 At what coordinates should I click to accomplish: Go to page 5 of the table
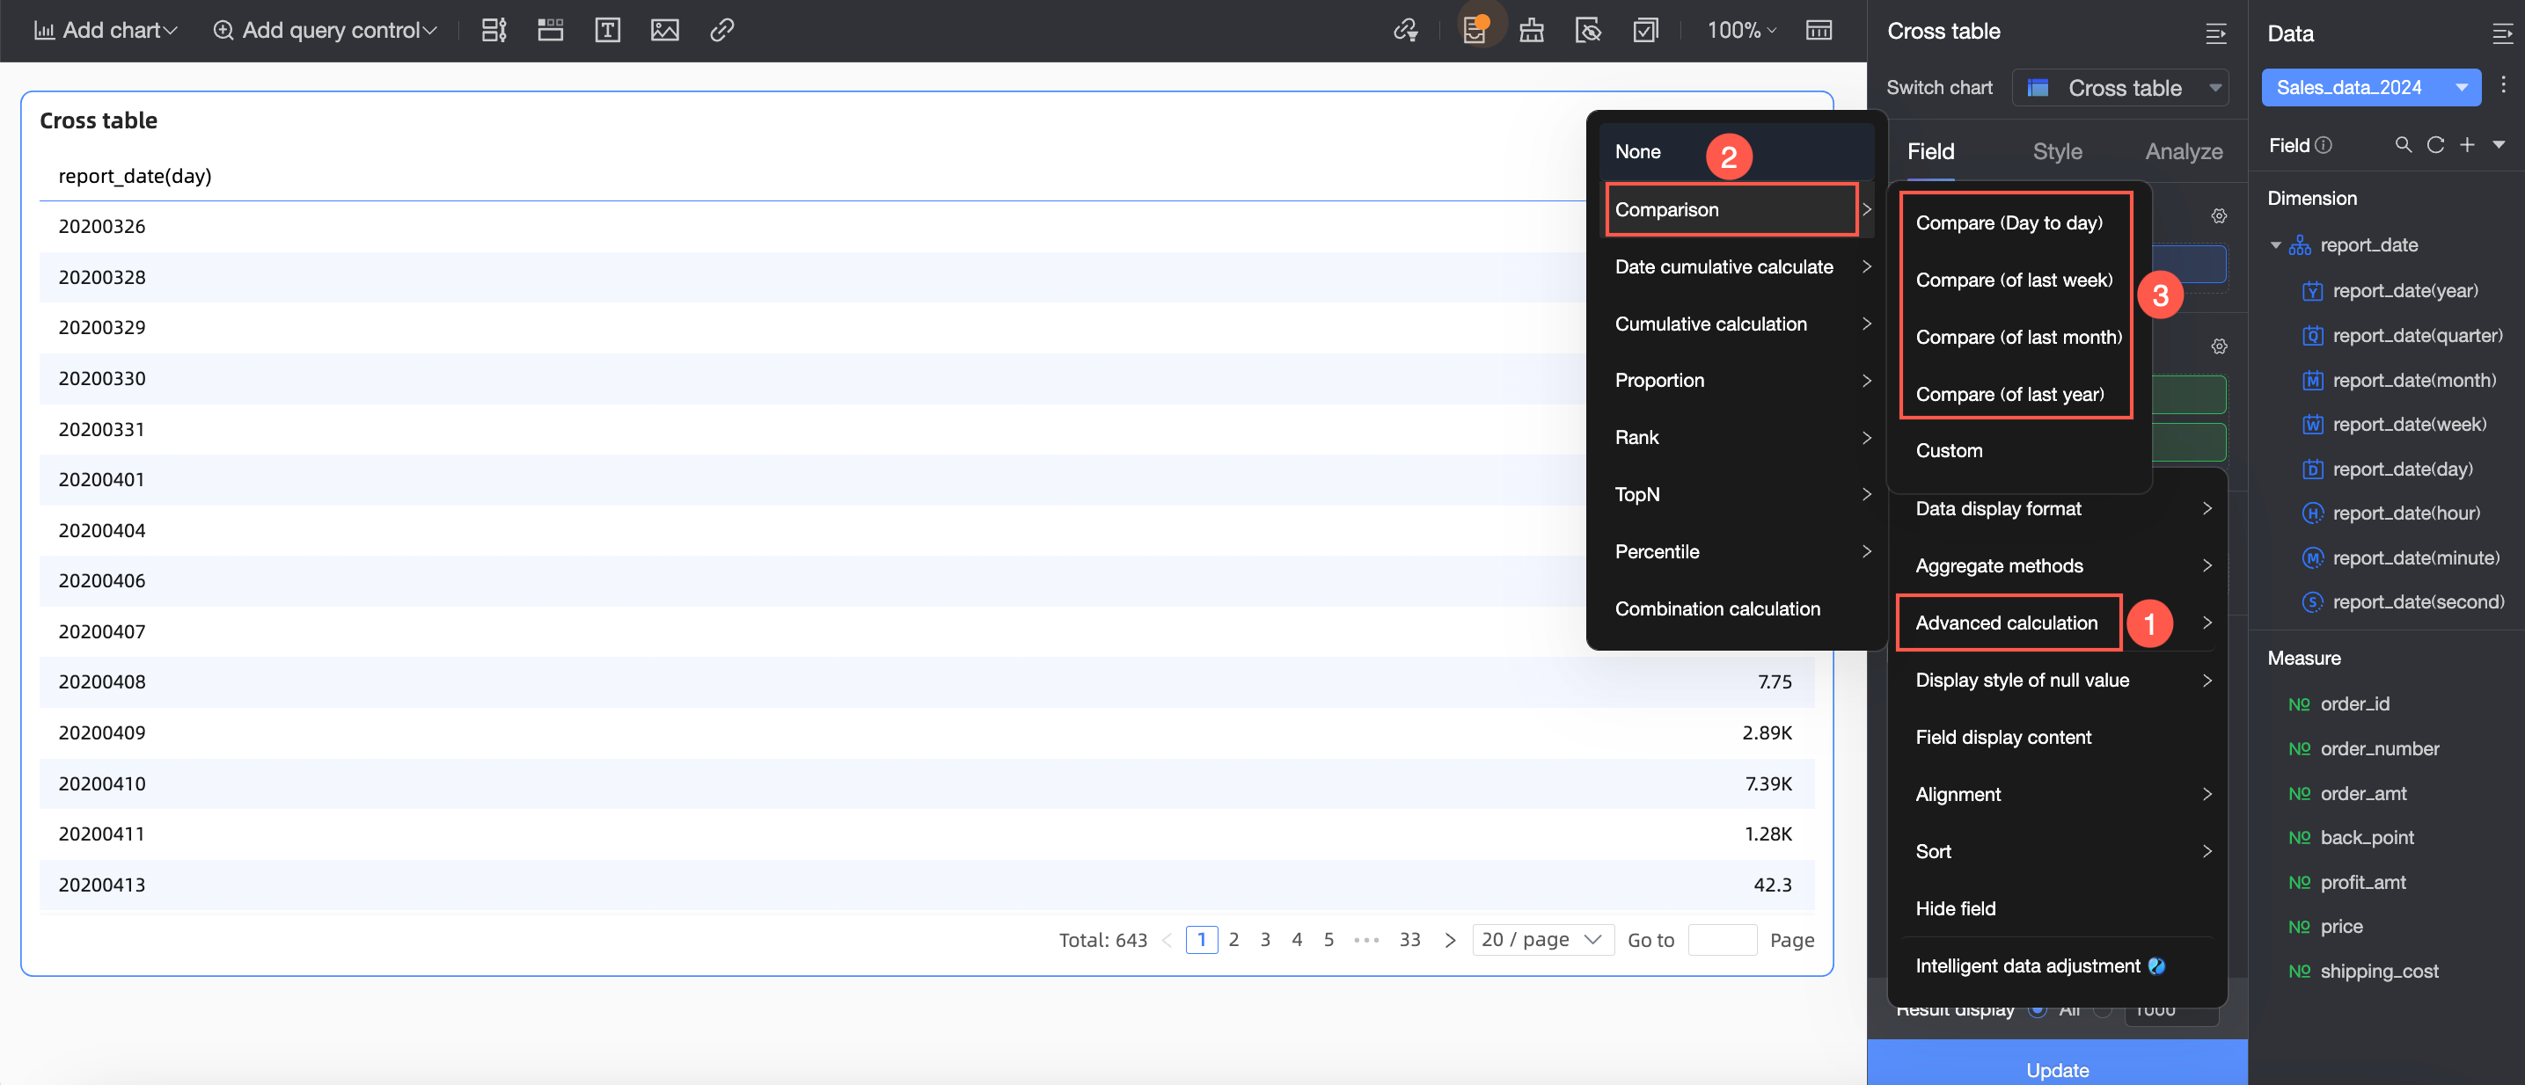(1328, 940)
